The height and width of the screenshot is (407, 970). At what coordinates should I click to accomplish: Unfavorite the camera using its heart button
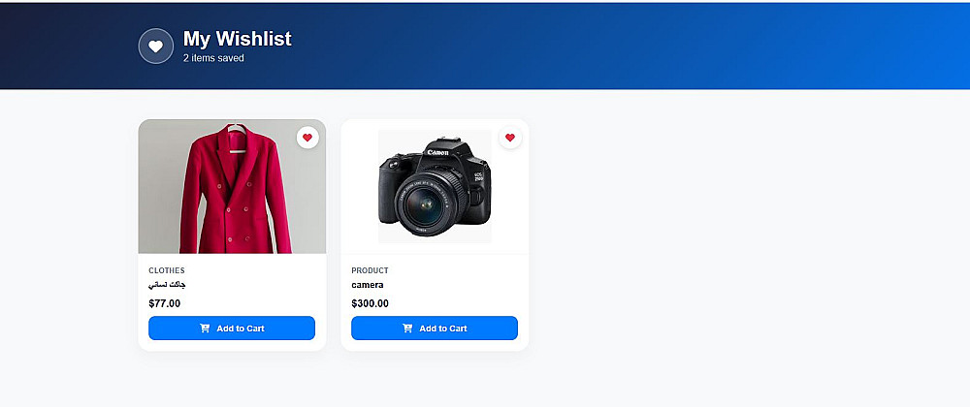510,138
